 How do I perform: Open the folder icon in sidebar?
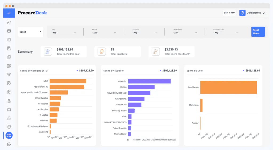(9, 109)
